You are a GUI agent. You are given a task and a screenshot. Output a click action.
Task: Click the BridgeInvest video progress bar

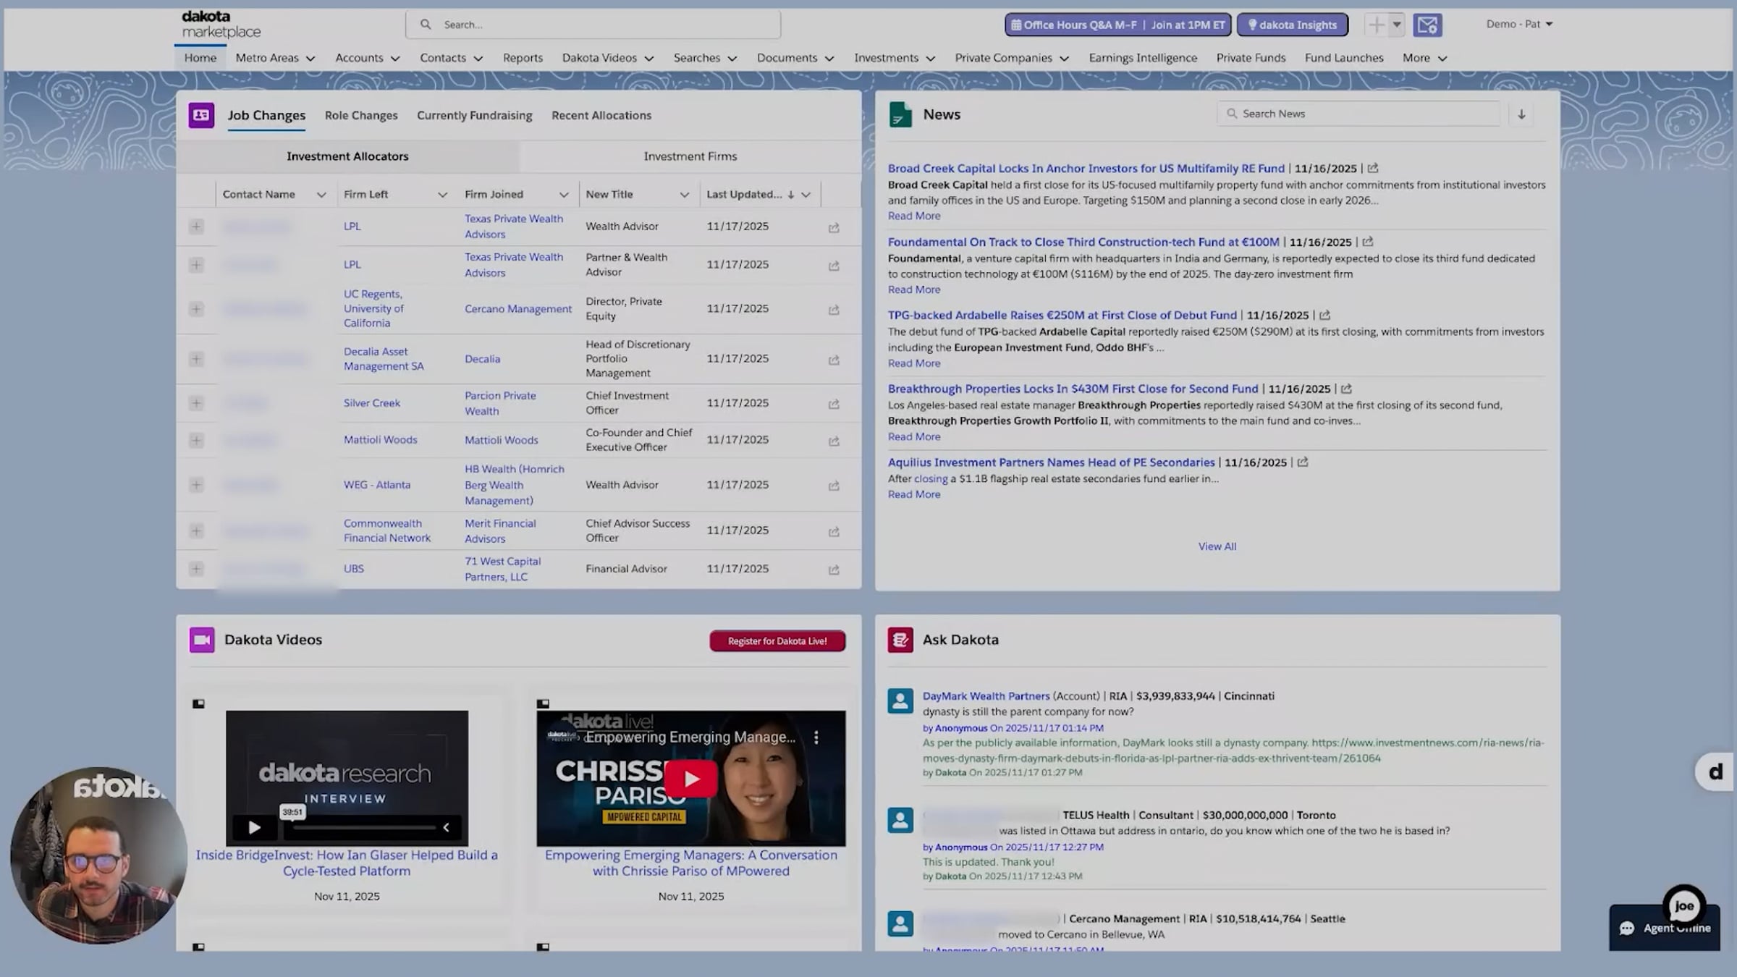click(364, 827)
